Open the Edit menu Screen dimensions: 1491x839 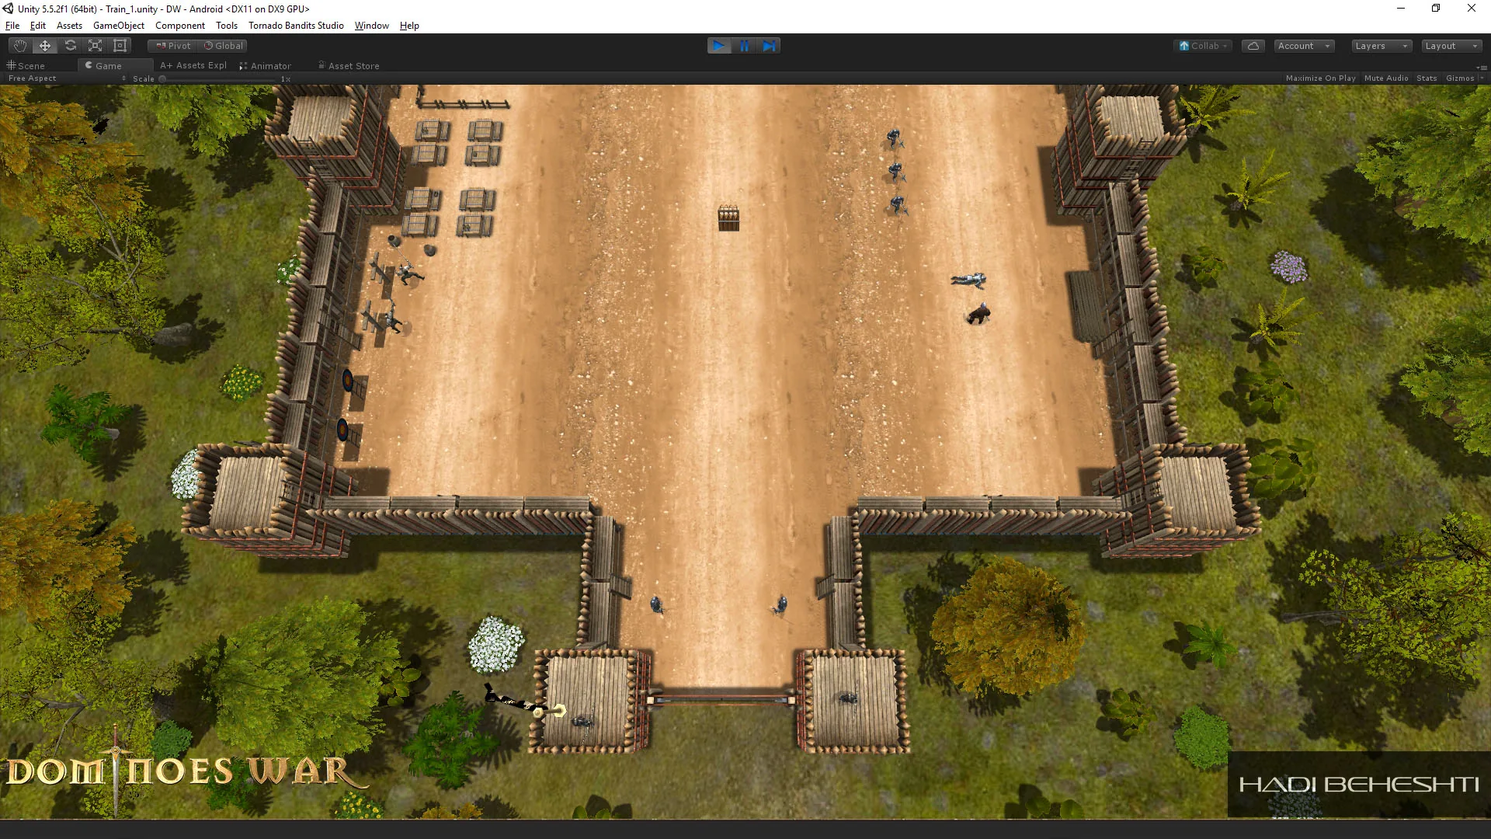(38, 26)
